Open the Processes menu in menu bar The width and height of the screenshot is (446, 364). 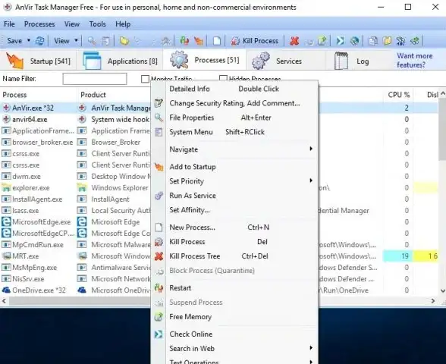(39, 24)
